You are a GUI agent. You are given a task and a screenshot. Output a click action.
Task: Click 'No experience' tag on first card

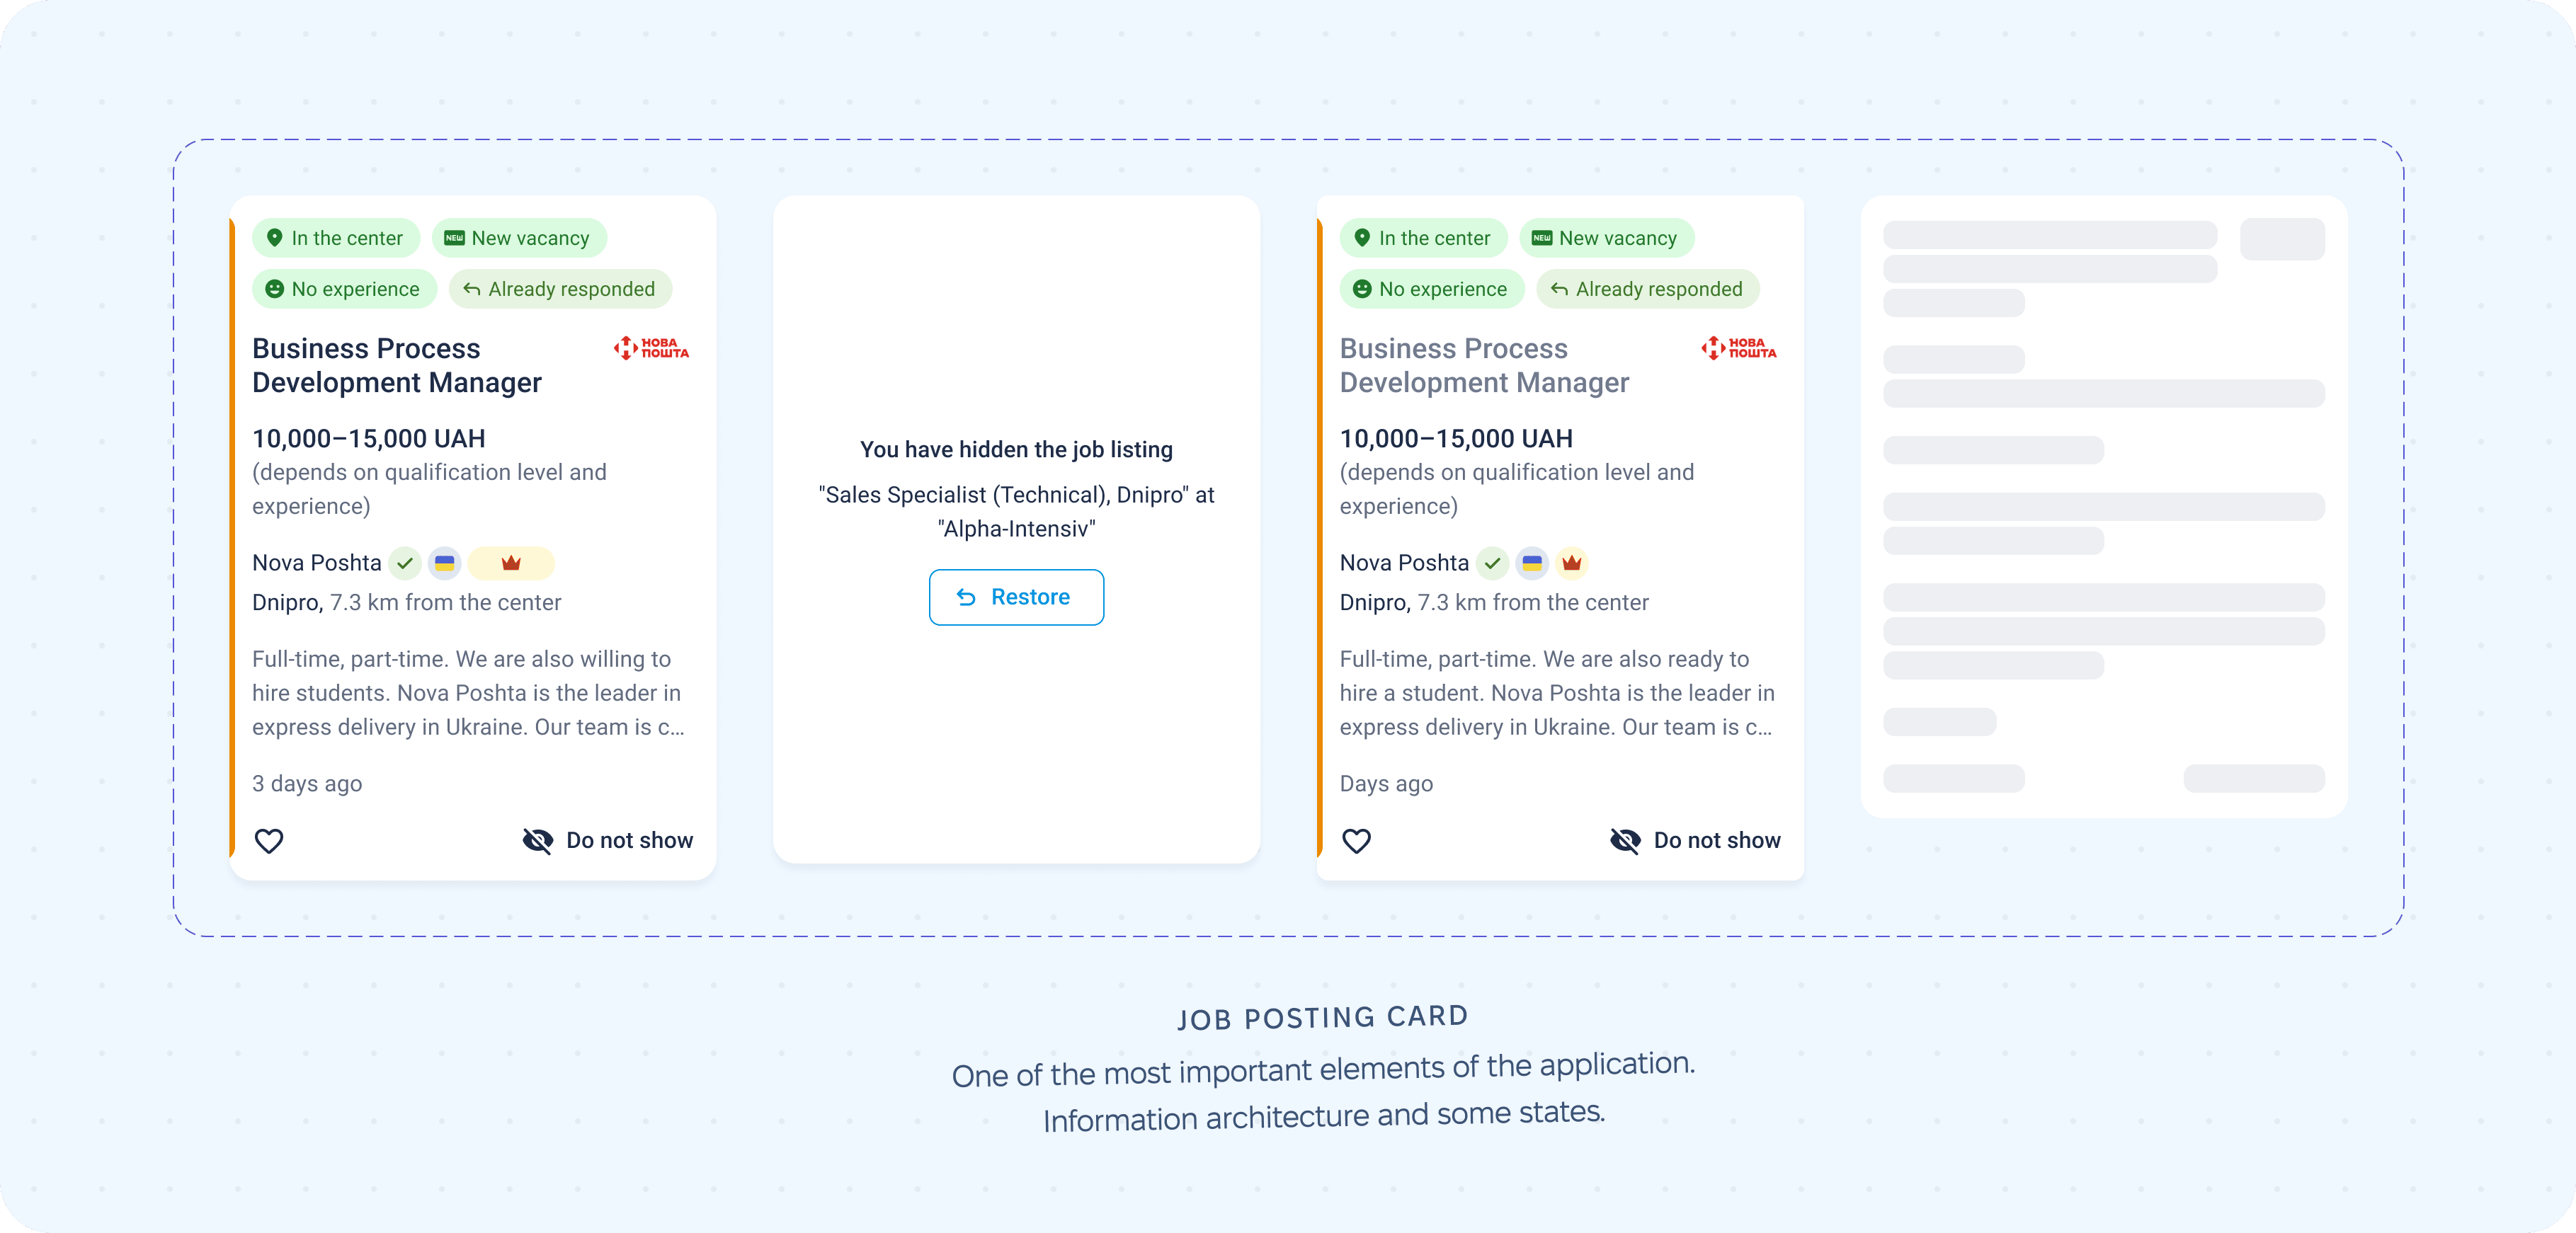click(344, 289)
